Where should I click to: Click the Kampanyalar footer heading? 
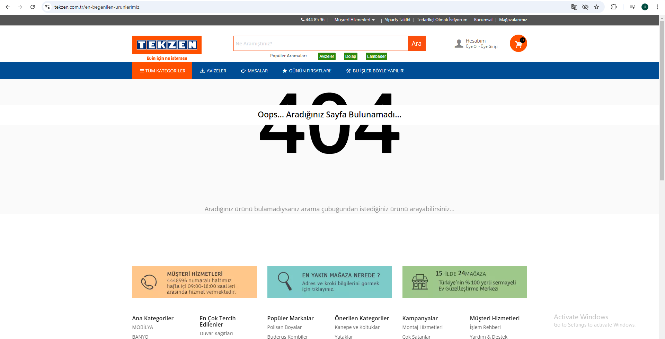point(420,318)
